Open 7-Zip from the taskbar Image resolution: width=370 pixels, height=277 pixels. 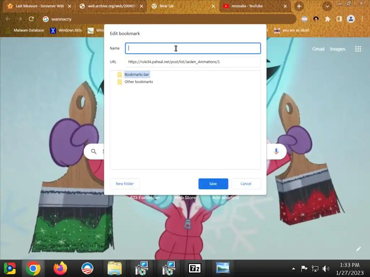point(195,268)
